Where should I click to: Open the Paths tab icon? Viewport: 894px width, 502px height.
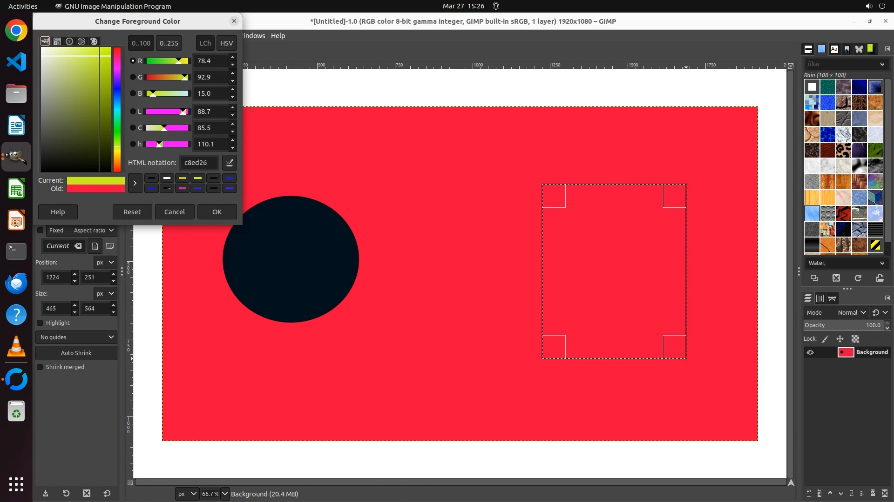click(x=833, y=298)
